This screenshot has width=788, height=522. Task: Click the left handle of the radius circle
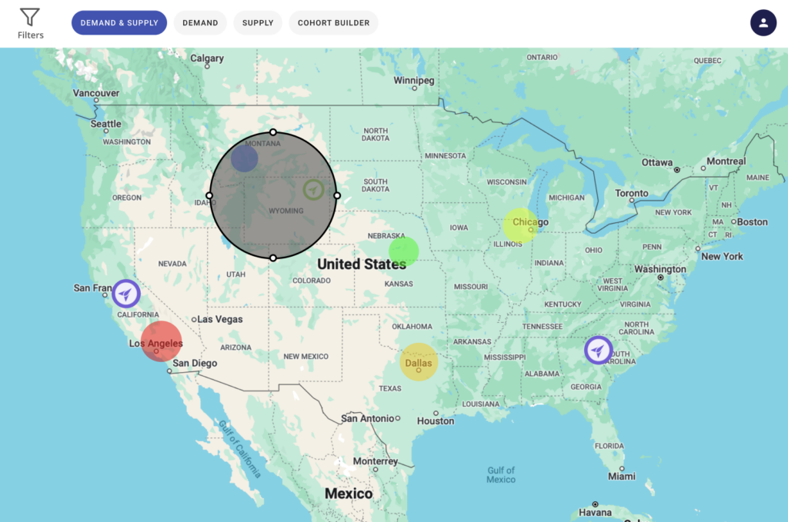(x=209, y=195)
